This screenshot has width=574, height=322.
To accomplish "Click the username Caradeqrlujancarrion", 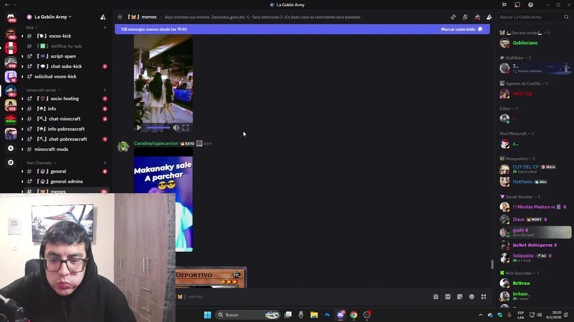I will (156, 144).
